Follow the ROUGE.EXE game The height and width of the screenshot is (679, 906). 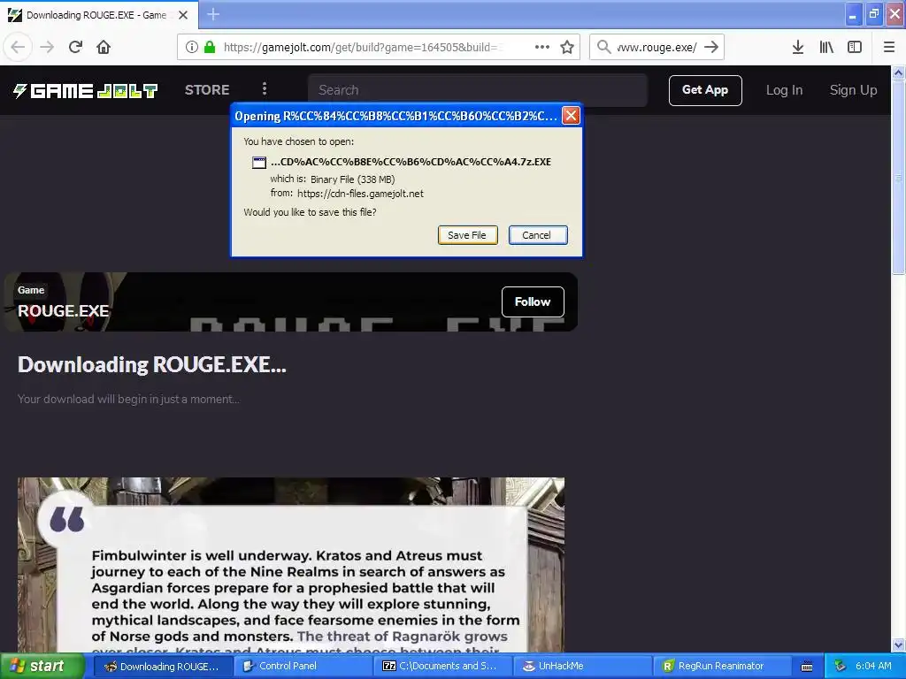533,301
